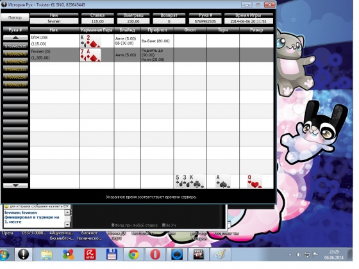Open Opera browser taskbar icon
The height and width of the screenshot is (269, 359).
(155, 254)
